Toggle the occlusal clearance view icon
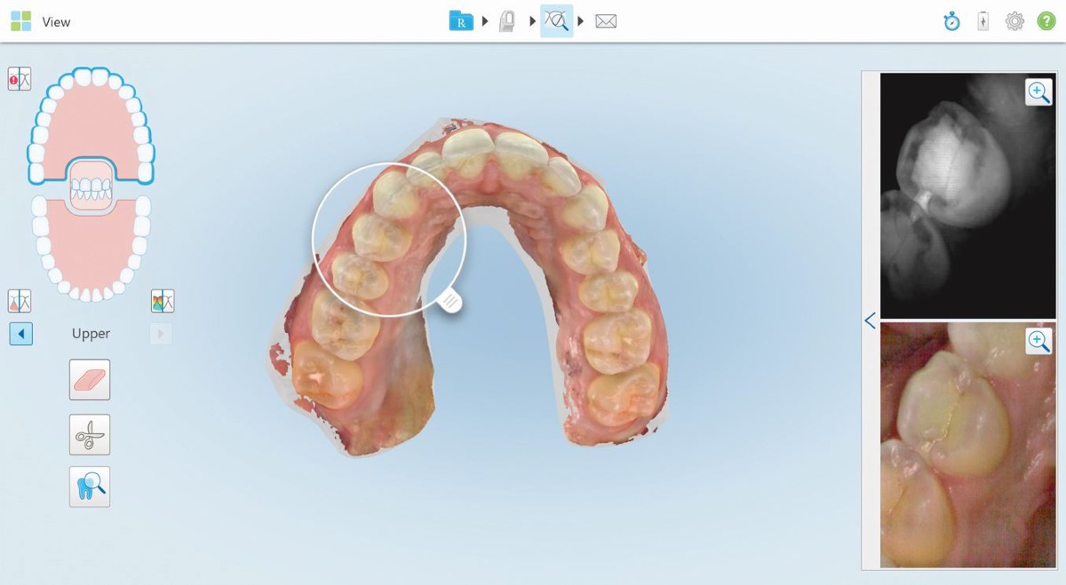 pos(20,299)
